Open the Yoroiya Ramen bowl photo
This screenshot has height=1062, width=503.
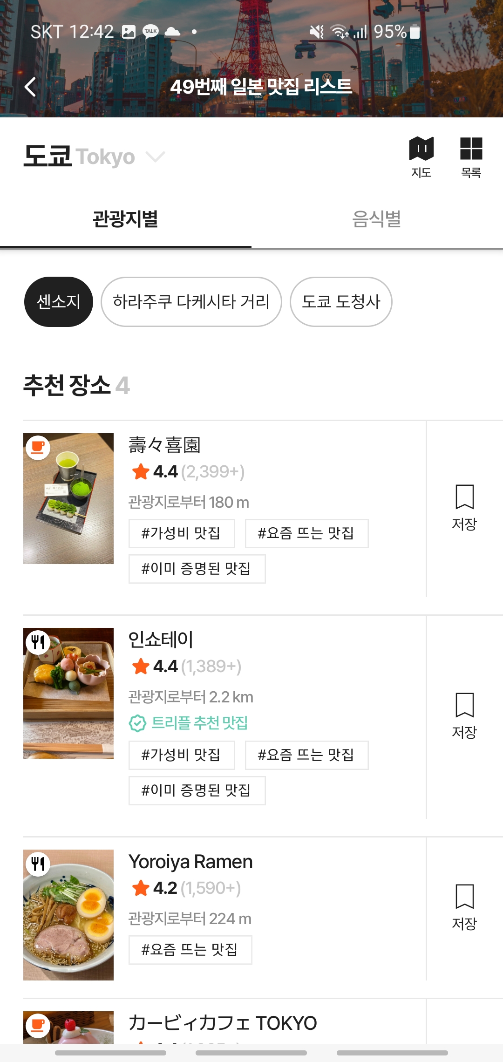coord(68,915)
